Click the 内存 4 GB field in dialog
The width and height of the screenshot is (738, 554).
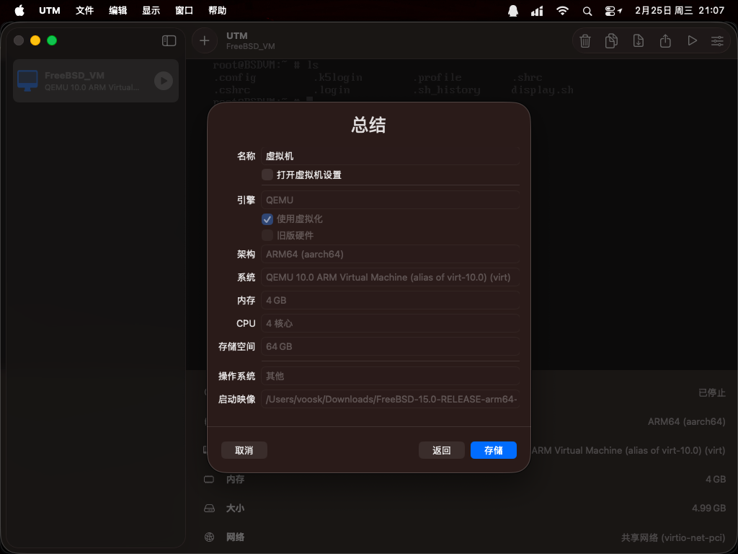390,301
